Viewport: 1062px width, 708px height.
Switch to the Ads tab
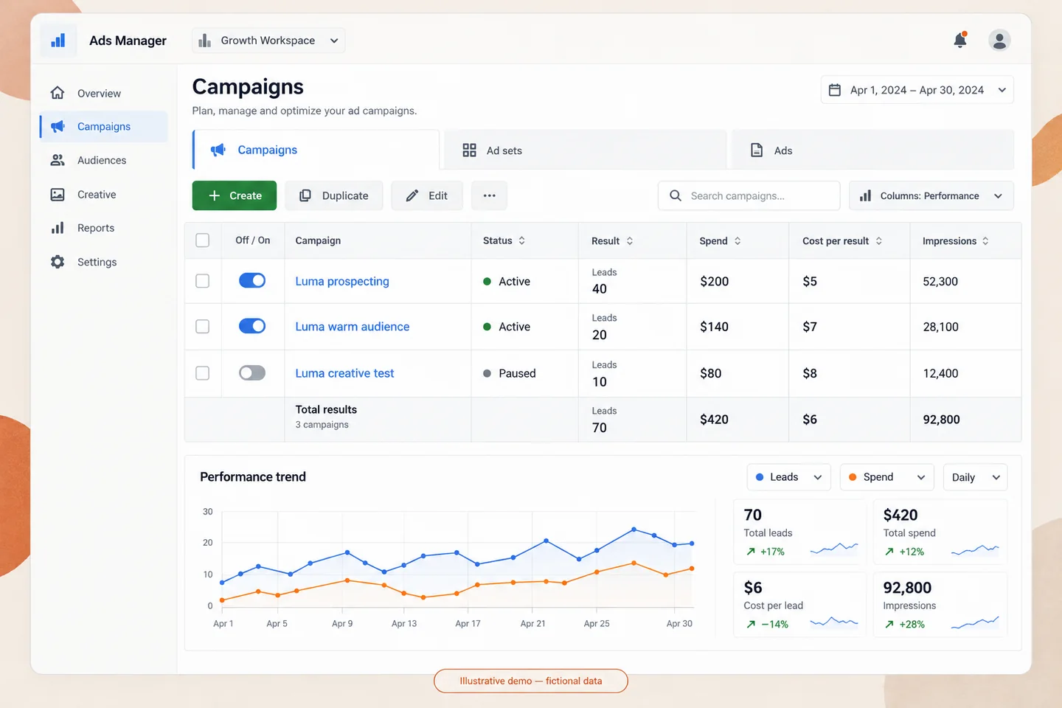(x=873, y=150)
